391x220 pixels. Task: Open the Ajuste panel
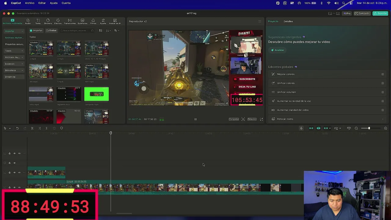pos(103,21)
